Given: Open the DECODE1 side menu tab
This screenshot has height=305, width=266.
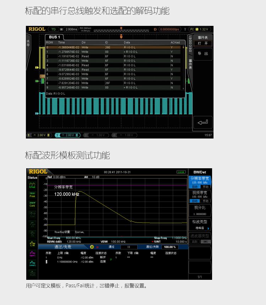Looking at the screenshot, I should 190,44.
